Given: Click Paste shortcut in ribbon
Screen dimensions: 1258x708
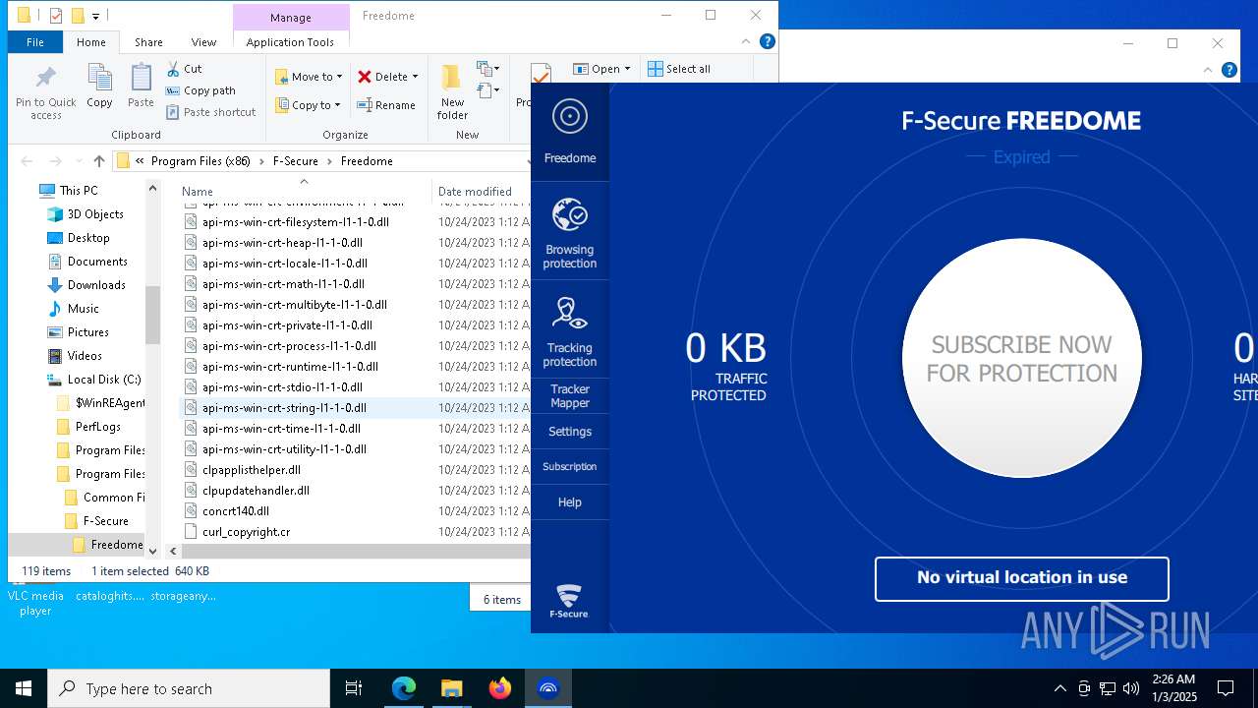Looking at the screenshot, I should pos(210,112).
